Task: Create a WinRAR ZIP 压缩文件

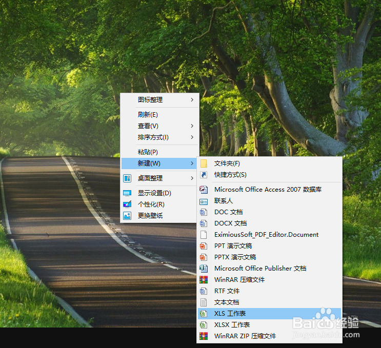Action: coord(270,336)
